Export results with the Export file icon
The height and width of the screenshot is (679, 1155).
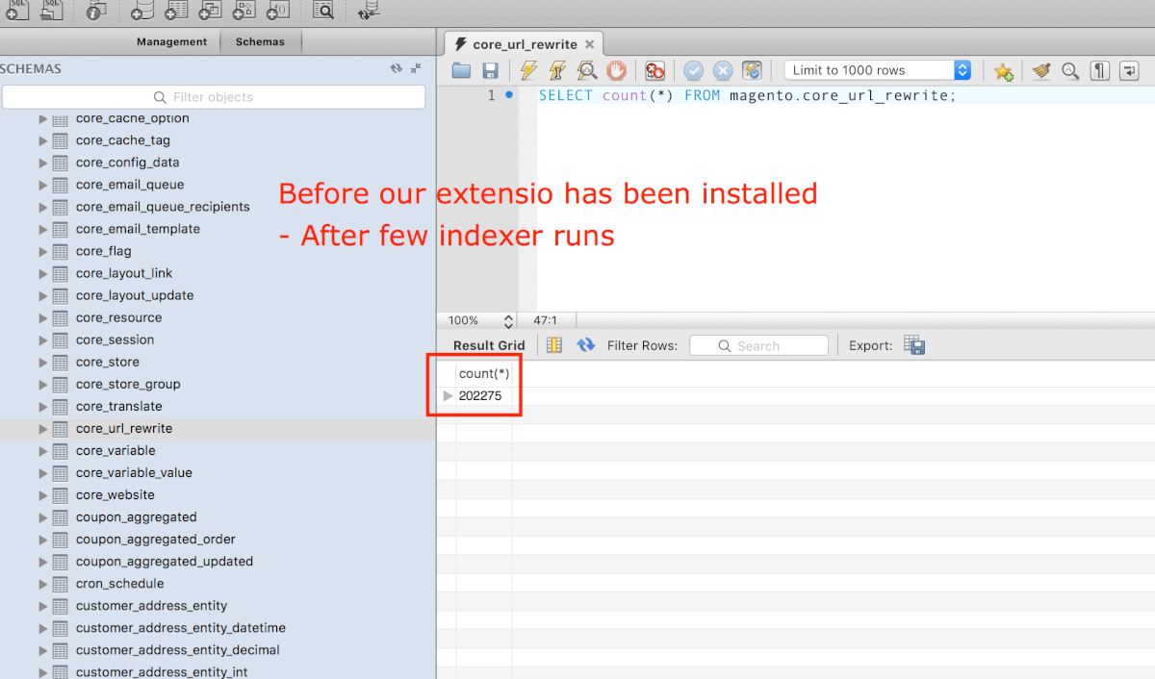(914, 345)
